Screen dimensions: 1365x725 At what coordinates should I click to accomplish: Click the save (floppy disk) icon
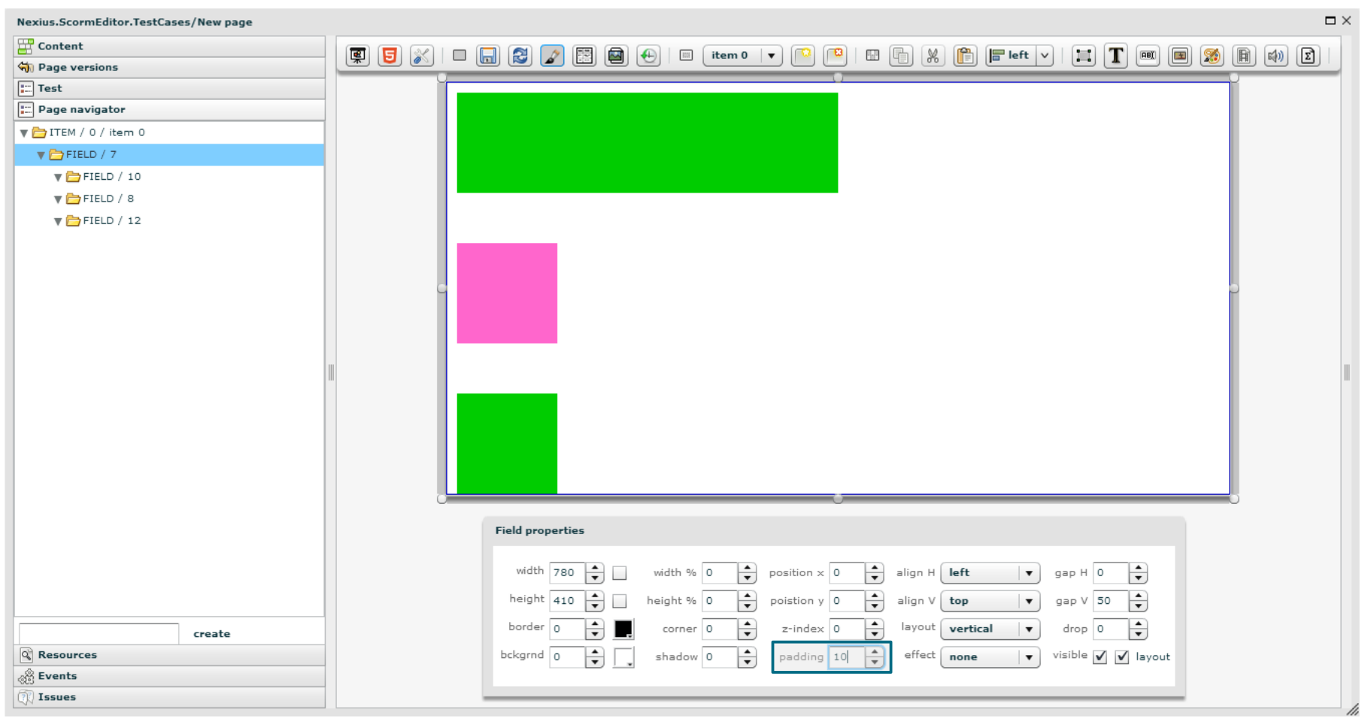pos(488,56)
